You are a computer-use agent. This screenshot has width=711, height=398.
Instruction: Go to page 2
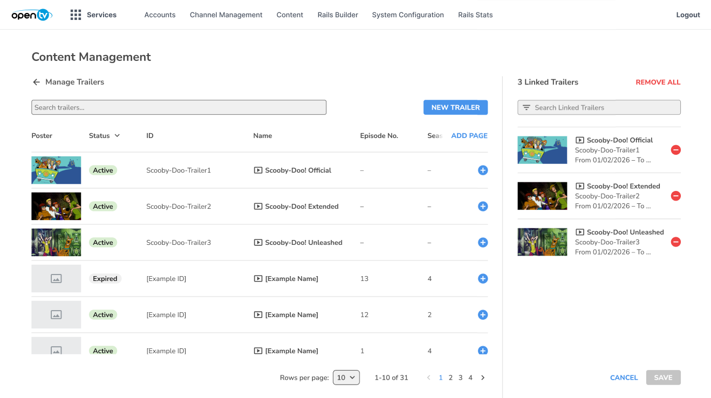pos(450,378)
